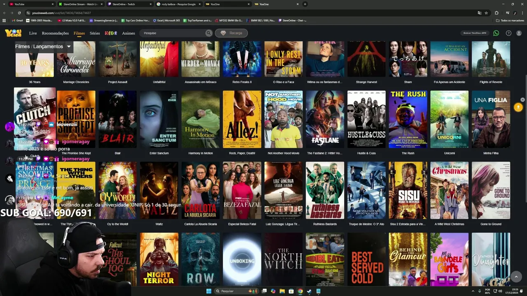Open the StreamingServer.io bookmark
Screen dimensions: 527x296
[x=103, y=20]
